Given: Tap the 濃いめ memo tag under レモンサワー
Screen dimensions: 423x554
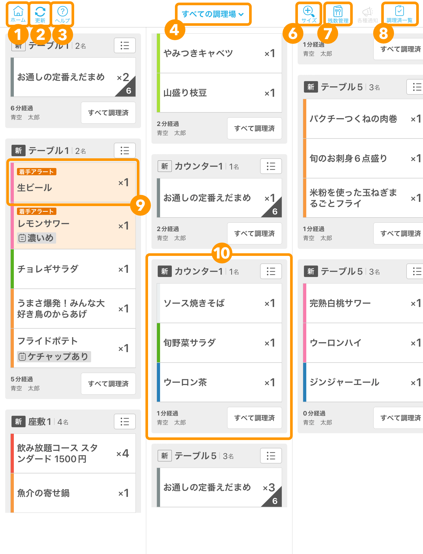Looking at the screenshot, I should point(37,238).
